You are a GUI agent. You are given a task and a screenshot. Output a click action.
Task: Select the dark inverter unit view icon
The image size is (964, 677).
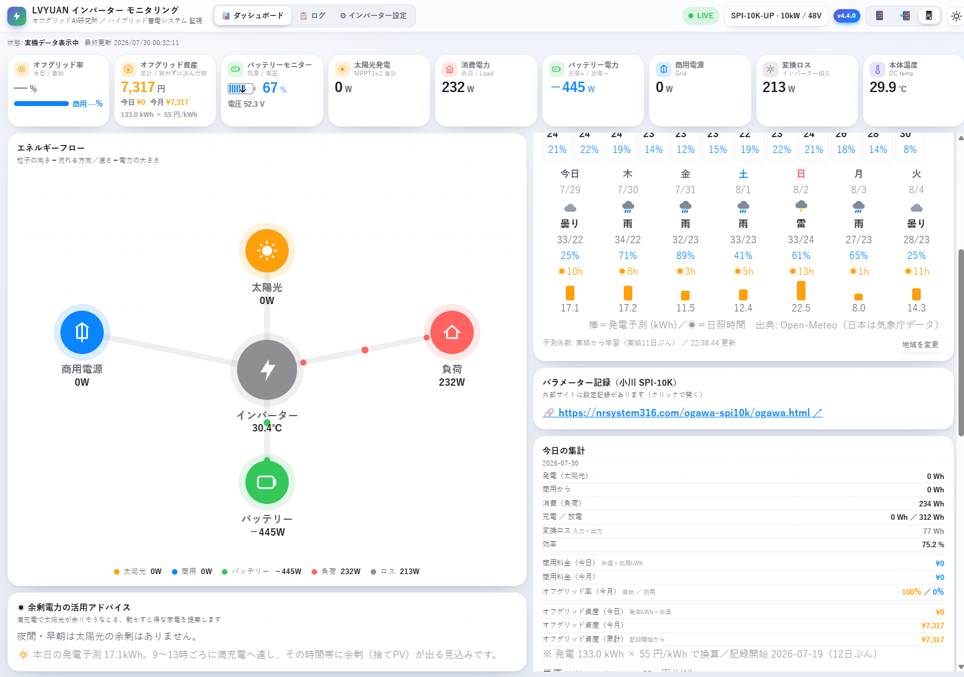pyautogui.click(x=929, y=16)
